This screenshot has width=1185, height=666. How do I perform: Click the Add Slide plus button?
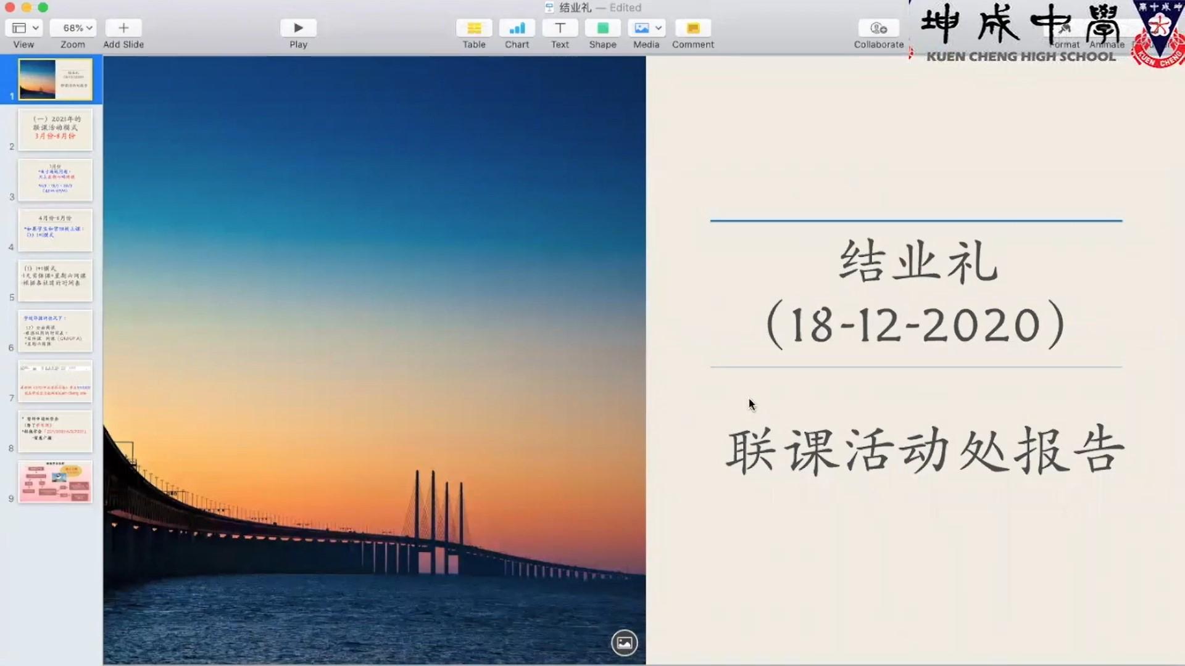coord(123,28)
